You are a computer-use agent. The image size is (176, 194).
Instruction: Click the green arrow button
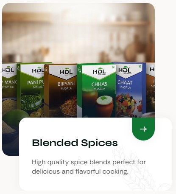coord(143,129)
